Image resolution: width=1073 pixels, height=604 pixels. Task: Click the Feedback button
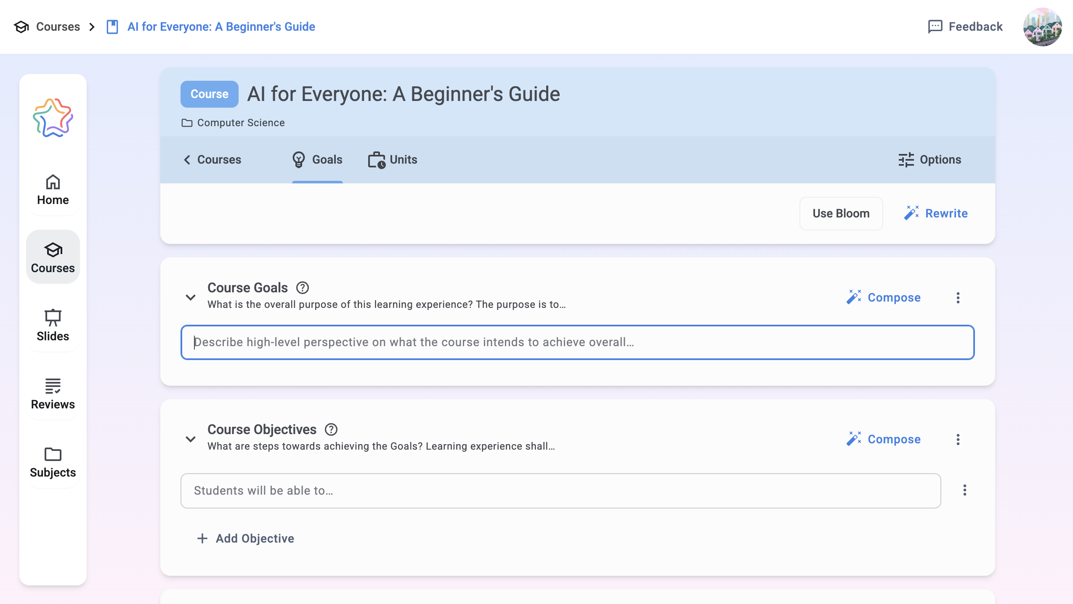pos(965,27)
